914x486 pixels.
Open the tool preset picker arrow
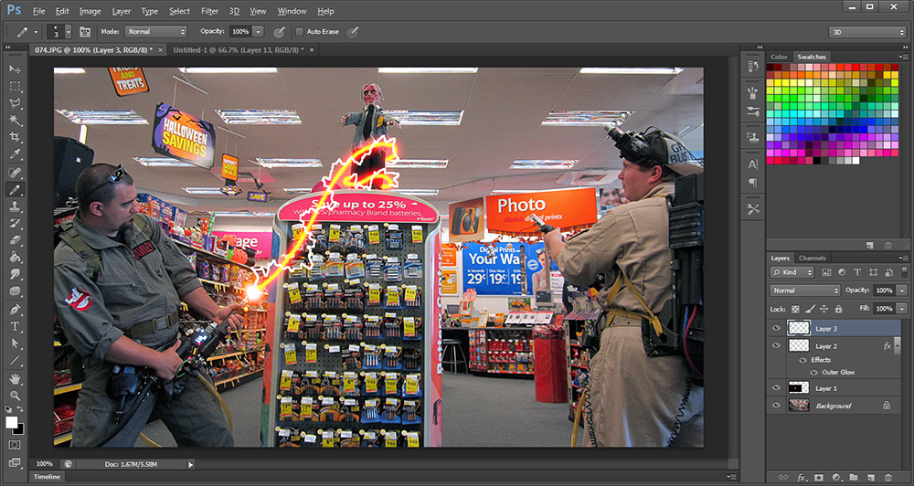tap(37, 32)
